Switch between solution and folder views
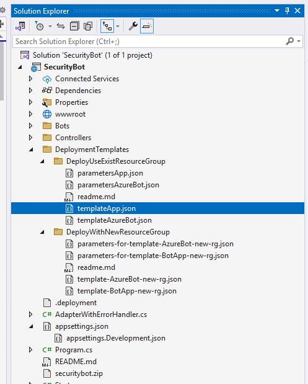 [20, 26]
